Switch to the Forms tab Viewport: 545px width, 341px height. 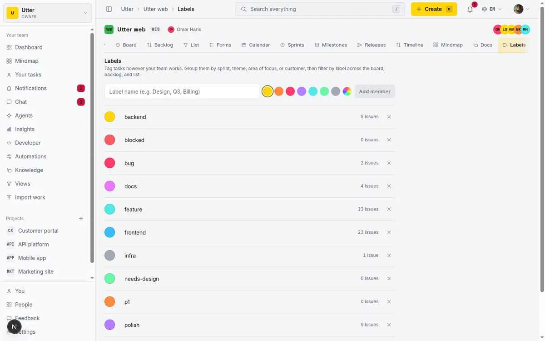tap(220, 45)
